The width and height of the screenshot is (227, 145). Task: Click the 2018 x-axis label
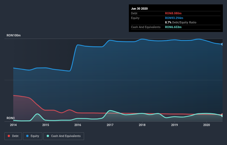pos(142,125)
